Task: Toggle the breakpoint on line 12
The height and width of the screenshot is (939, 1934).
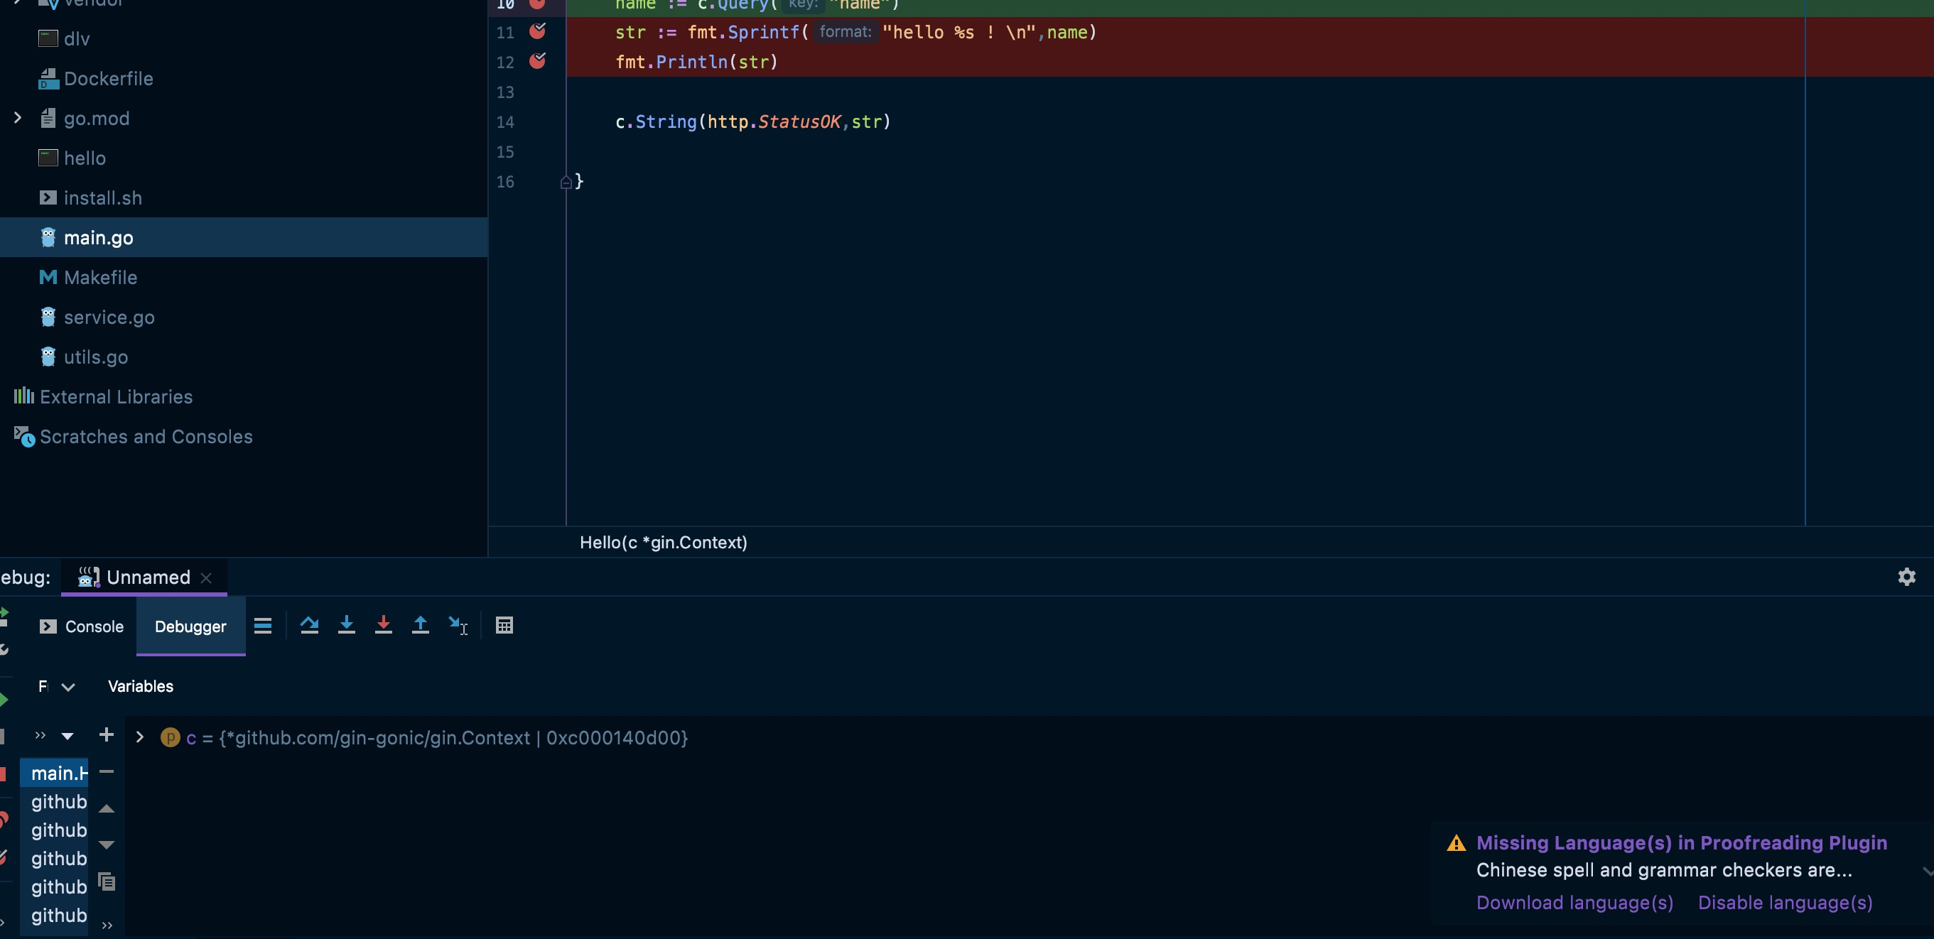Action: [x=538, y=61]
